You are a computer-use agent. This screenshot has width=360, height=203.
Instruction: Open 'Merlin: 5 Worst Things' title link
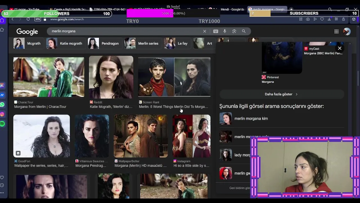pos(174,107)
